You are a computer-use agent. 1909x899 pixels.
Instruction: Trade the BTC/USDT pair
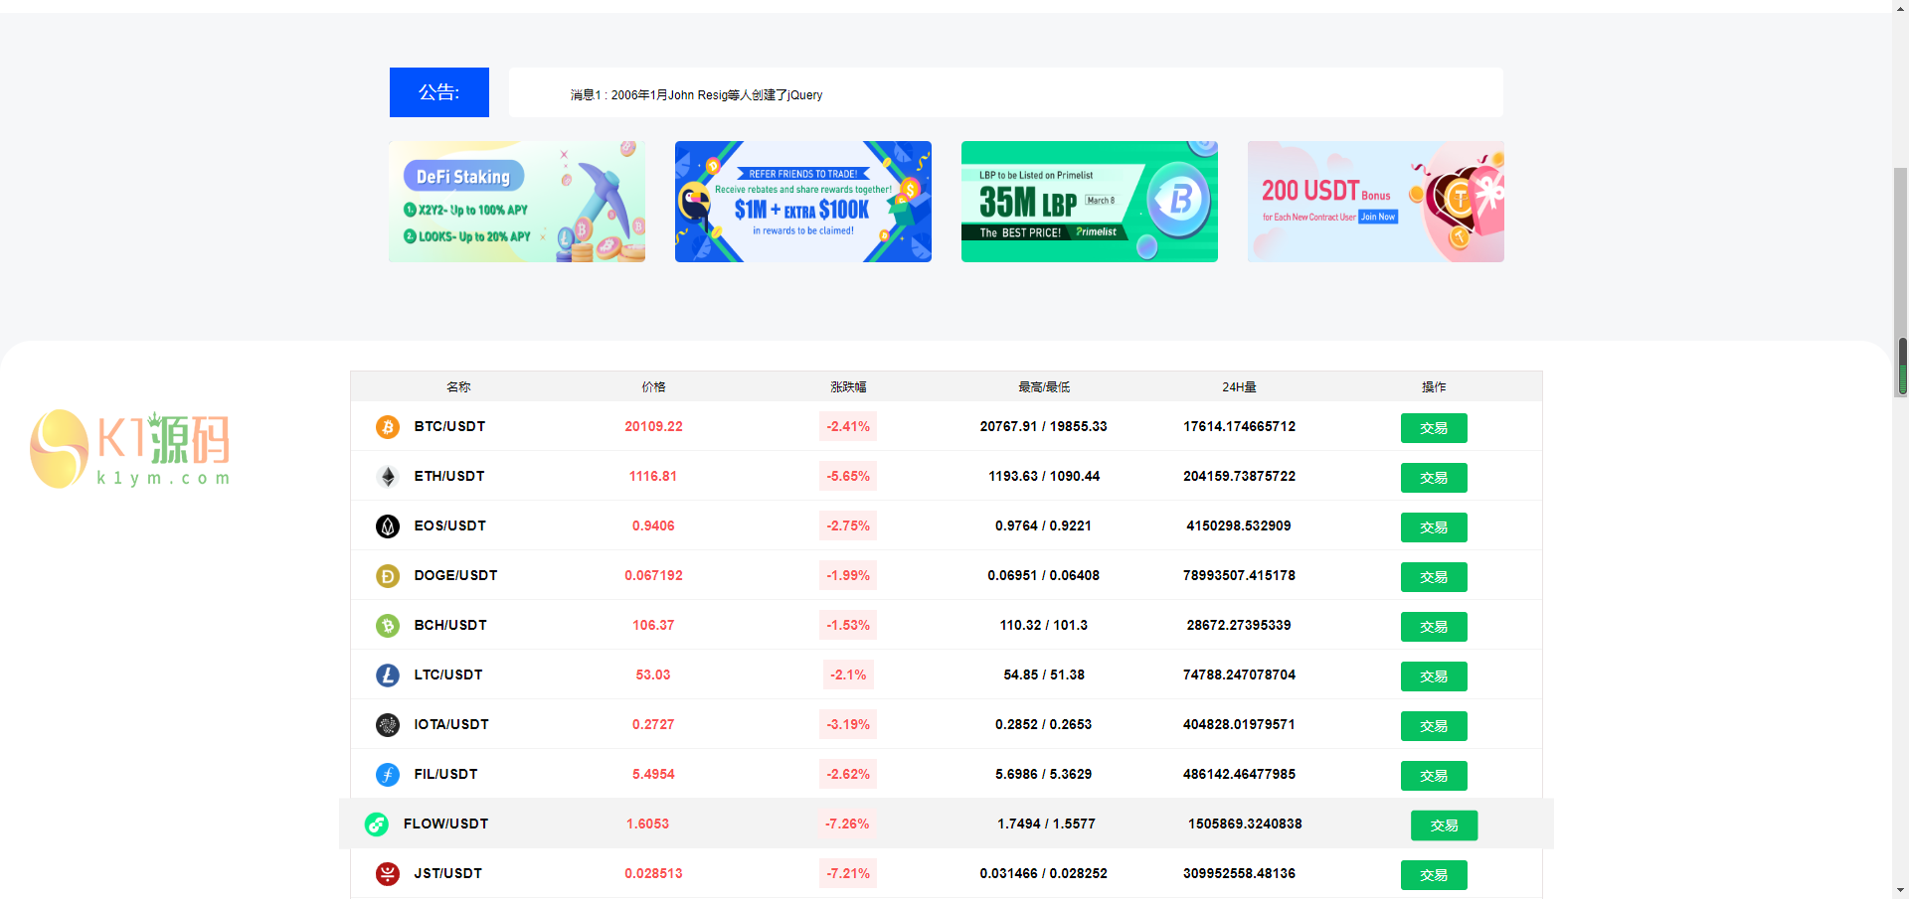pos(1434,428)
